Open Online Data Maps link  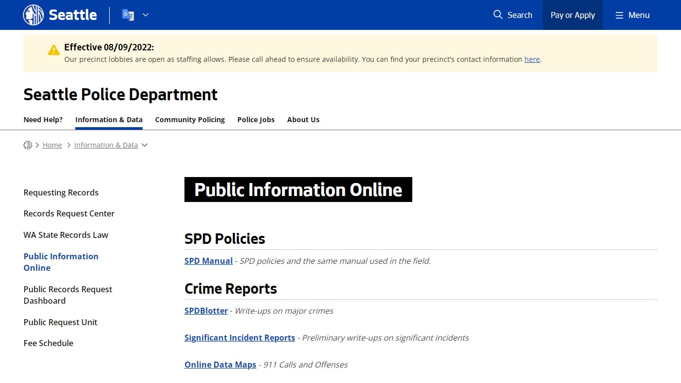coord(220,365)
